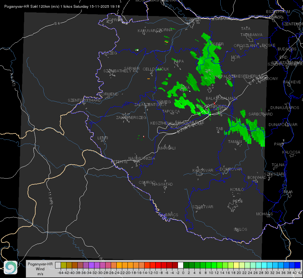Screen dimensions: 303x278
Task: Click the SOPRON city label
Action: pyautogui.click(x=114, y=20)
